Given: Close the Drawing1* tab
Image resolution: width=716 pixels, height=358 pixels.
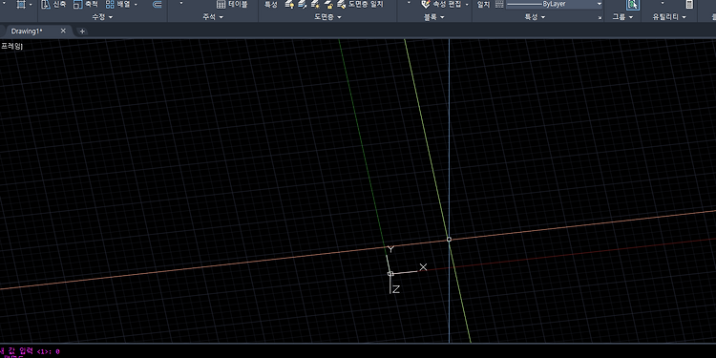Looking at the screenshot, I should pos(63,31).
